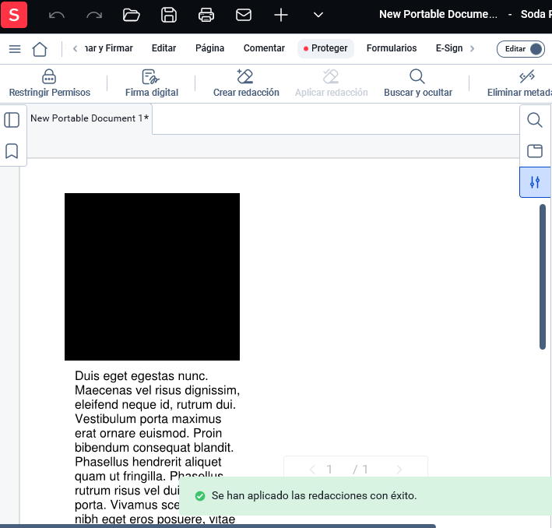Click 'bibendum consequat blandit.' text line
The width and height of the screenshot is (552, 528).
click(154, 448)
